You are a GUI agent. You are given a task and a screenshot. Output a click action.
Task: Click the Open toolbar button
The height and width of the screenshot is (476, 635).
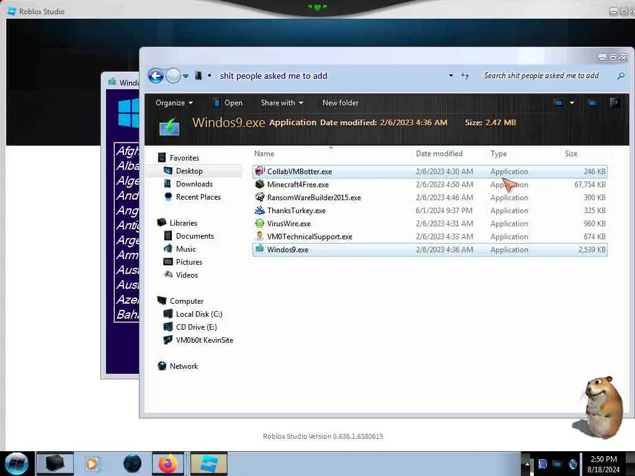click(228, 103)
